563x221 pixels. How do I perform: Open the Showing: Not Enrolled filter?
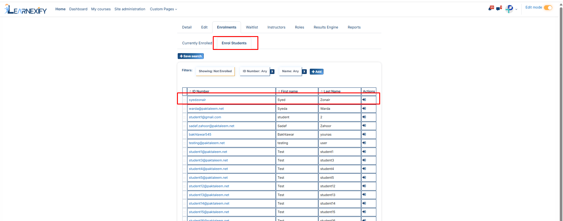pos(215,71)
